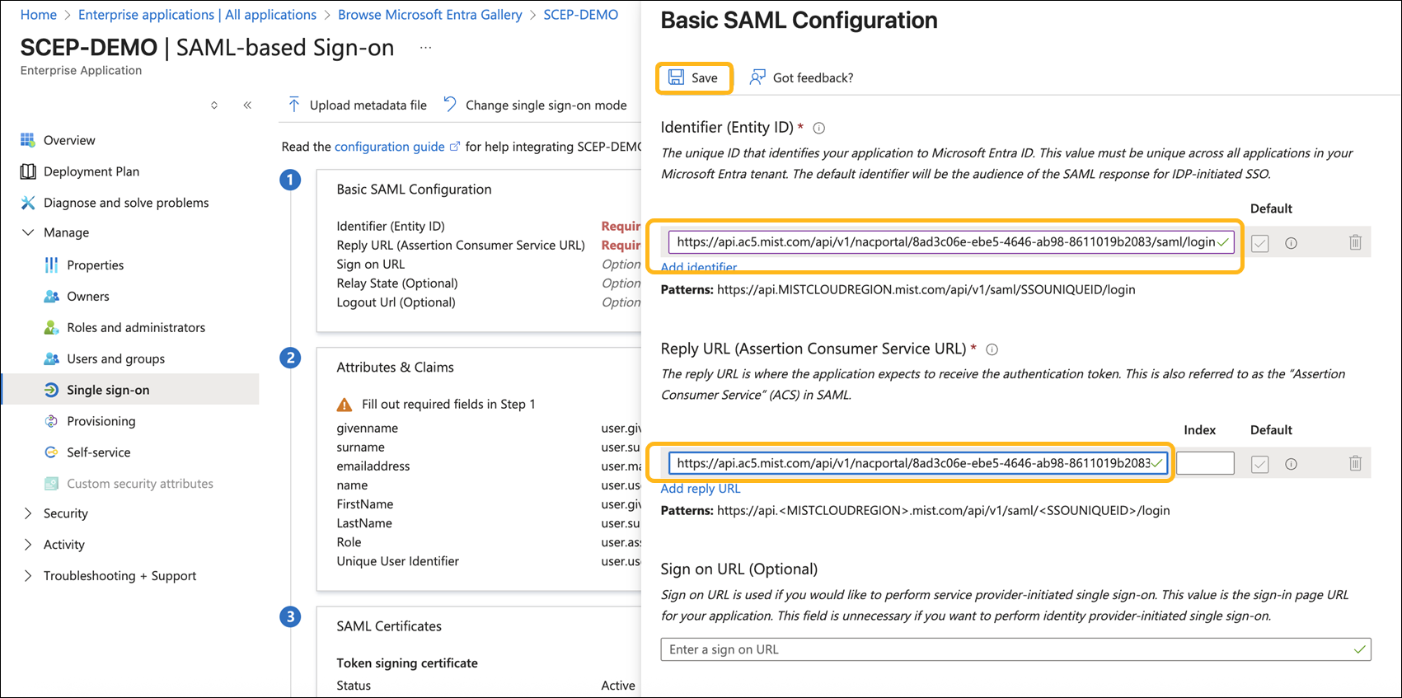Collapse the Manage section in sidebar
The image size is (1402, 698).
28,232
